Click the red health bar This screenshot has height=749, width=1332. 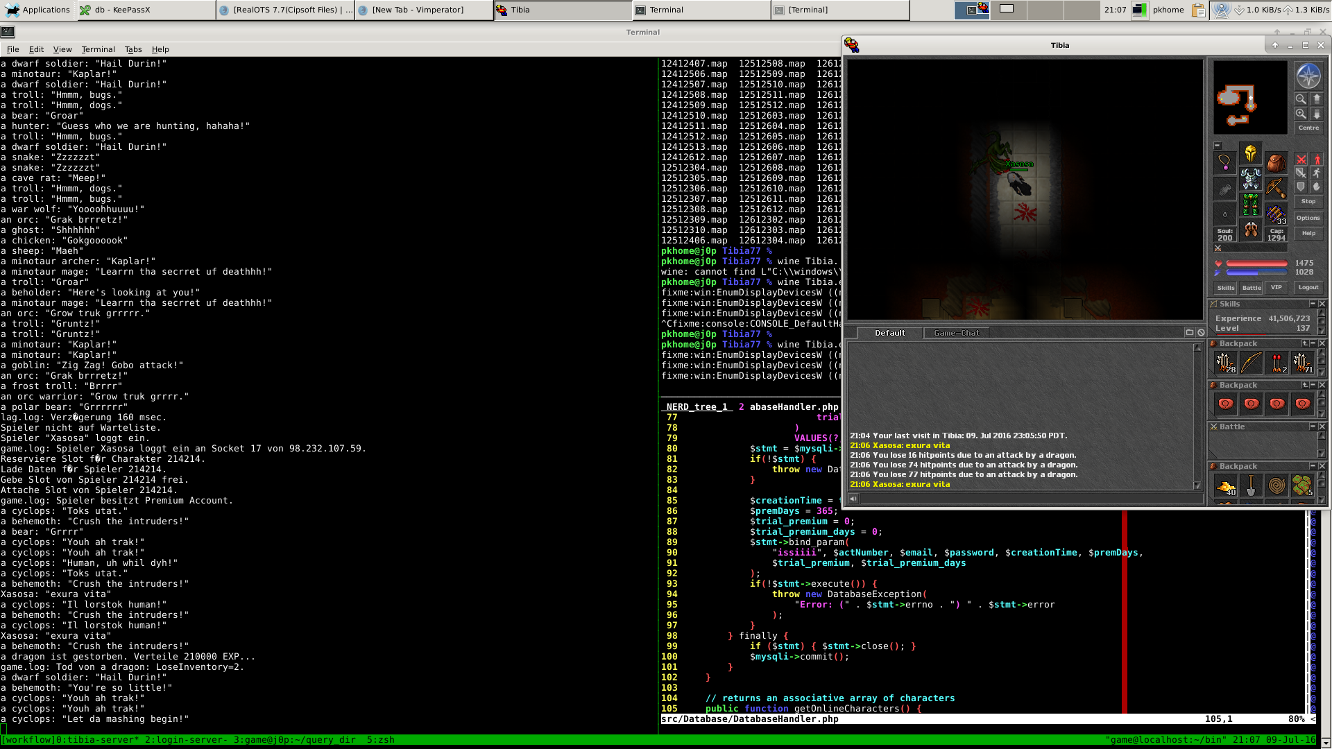coord(1256,264)
